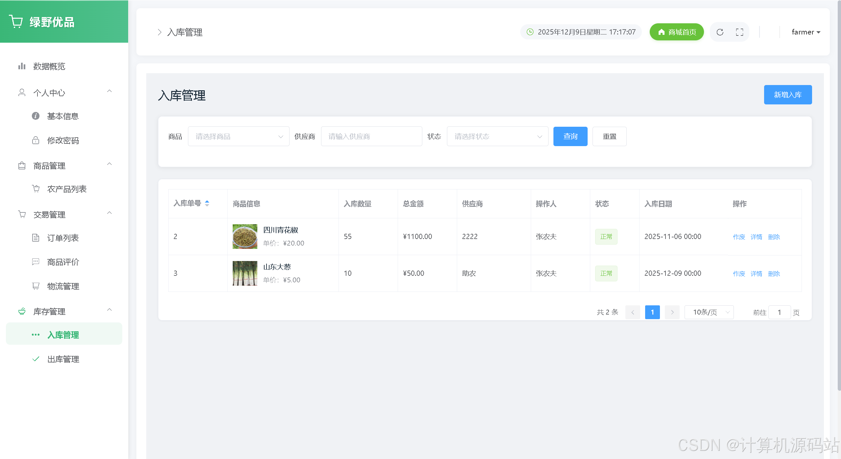The image size is (841, 459).
Task: Click the shopping cart logo icon
Action: tap(16, 22)
